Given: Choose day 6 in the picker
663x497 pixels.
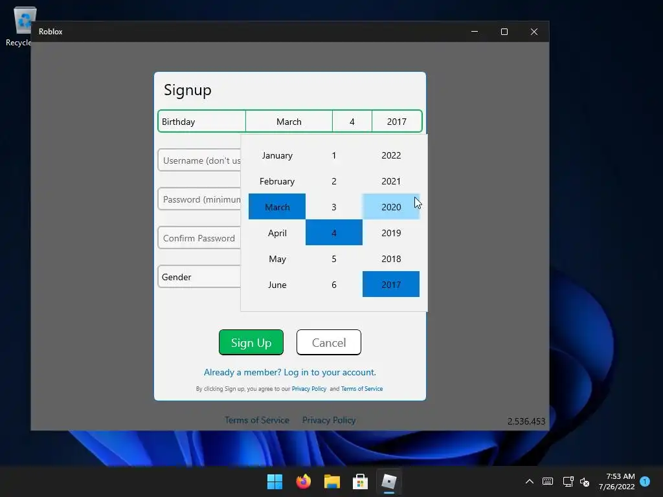Looking at the screenshot, I should pyautogui.click(x=334, y=285).
